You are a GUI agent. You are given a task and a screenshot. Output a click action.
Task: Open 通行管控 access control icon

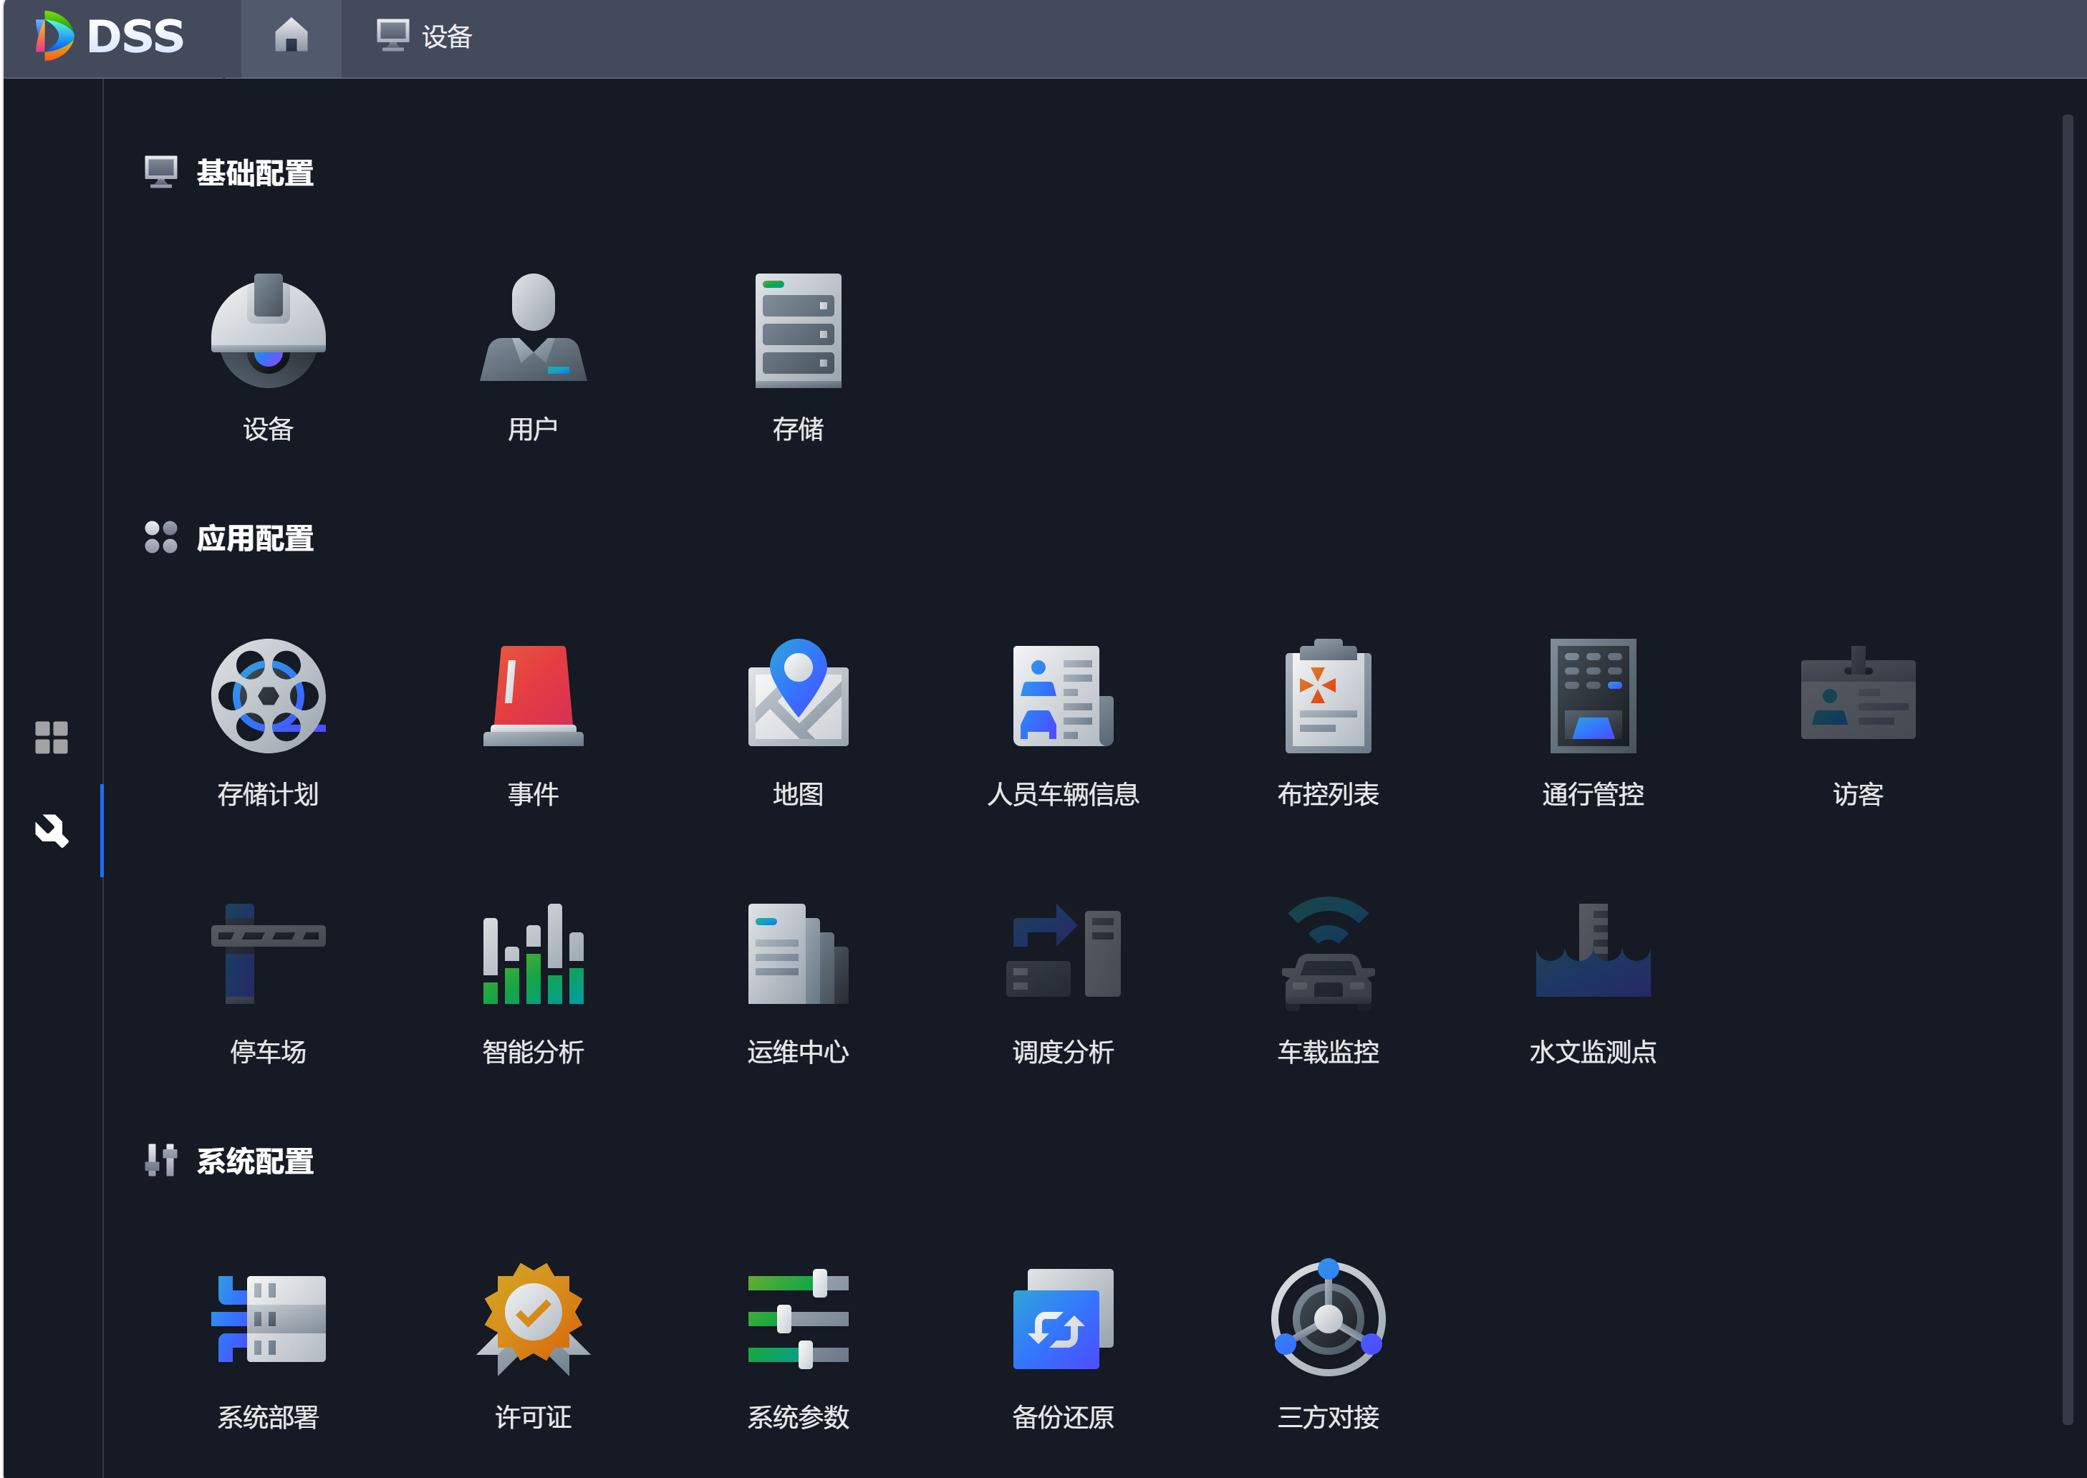tap(1593, 696)
